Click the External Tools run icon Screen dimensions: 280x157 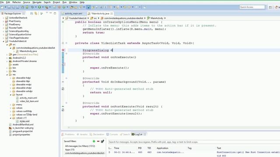pyautogui.click(x=46, y=7)
